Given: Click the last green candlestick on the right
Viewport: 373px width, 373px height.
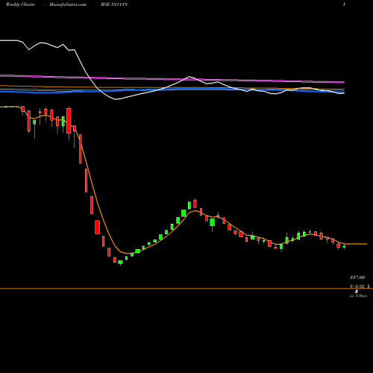Looking at the screenshot, I should [x=344, y=247].
